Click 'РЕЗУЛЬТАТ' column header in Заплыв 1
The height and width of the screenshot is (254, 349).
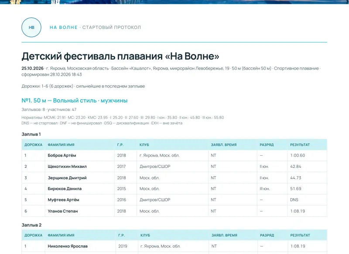pyautogui.click(x=300, y=145)
